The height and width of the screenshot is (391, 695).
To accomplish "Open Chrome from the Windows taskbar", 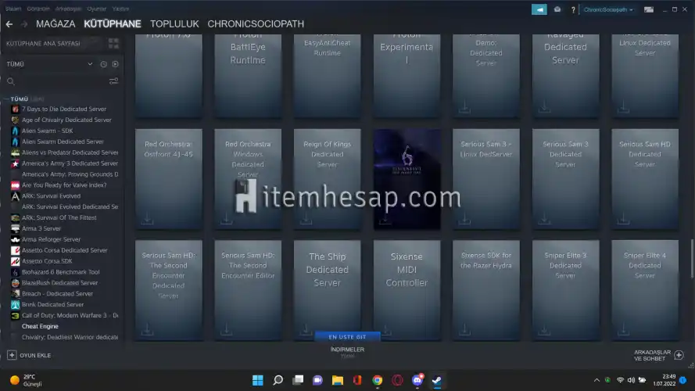I will pyautogui.click(x=378, y=380).
